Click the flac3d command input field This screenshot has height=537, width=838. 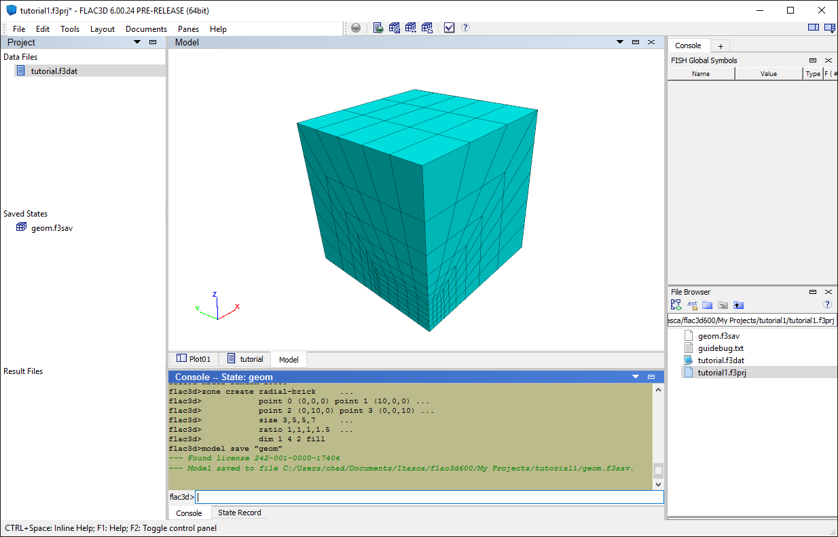pos(429,497)
